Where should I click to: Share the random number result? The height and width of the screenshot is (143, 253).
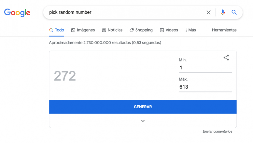click(226, 58)
